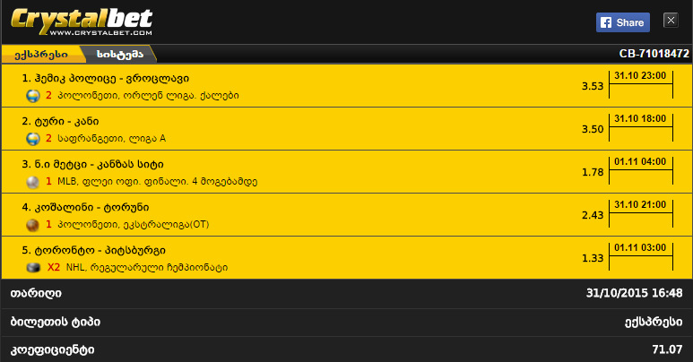Click the 3.53 odds value
Viewport: 693px width, 362px height.
(x=592, y=86)
